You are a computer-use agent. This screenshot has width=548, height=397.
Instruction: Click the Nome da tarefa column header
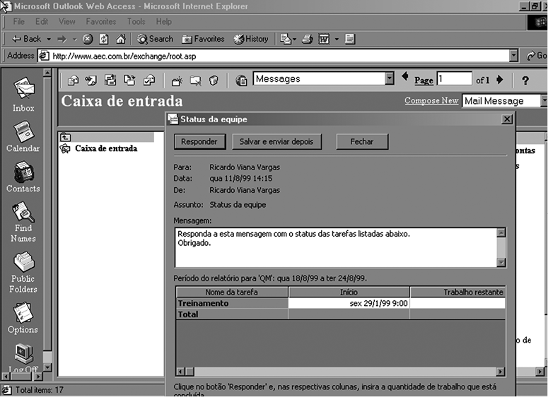click(x=232, y=292)
